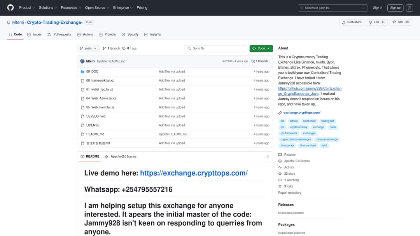Click the bybit topic tag
420x236 pixels.
click(x=324, y=146)
